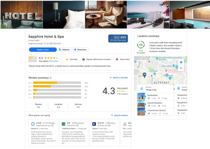Viewport: 210px width, 149px height.
Task: Click the Booking.com B logo icon
Action: [94, 124]
